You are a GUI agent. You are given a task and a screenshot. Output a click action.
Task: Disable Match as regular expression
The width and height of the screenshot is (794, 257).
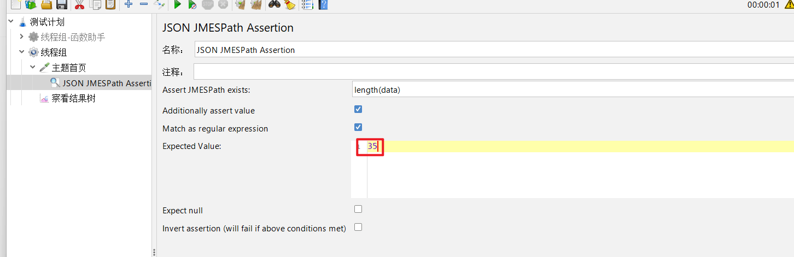tap(358, 127)
